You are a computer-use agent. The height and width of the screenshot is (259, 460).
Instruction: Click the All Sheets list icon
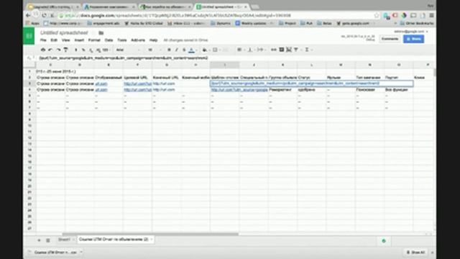pos(48,240)
